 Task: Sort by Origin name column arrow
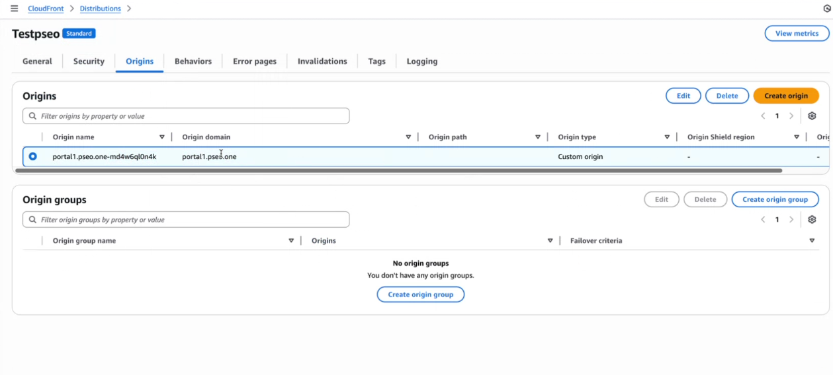(x=162, y=137)
